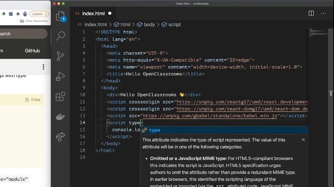334x187 pixels.
Task: Click the module code snippet in browser
Action: click(14, 179)
